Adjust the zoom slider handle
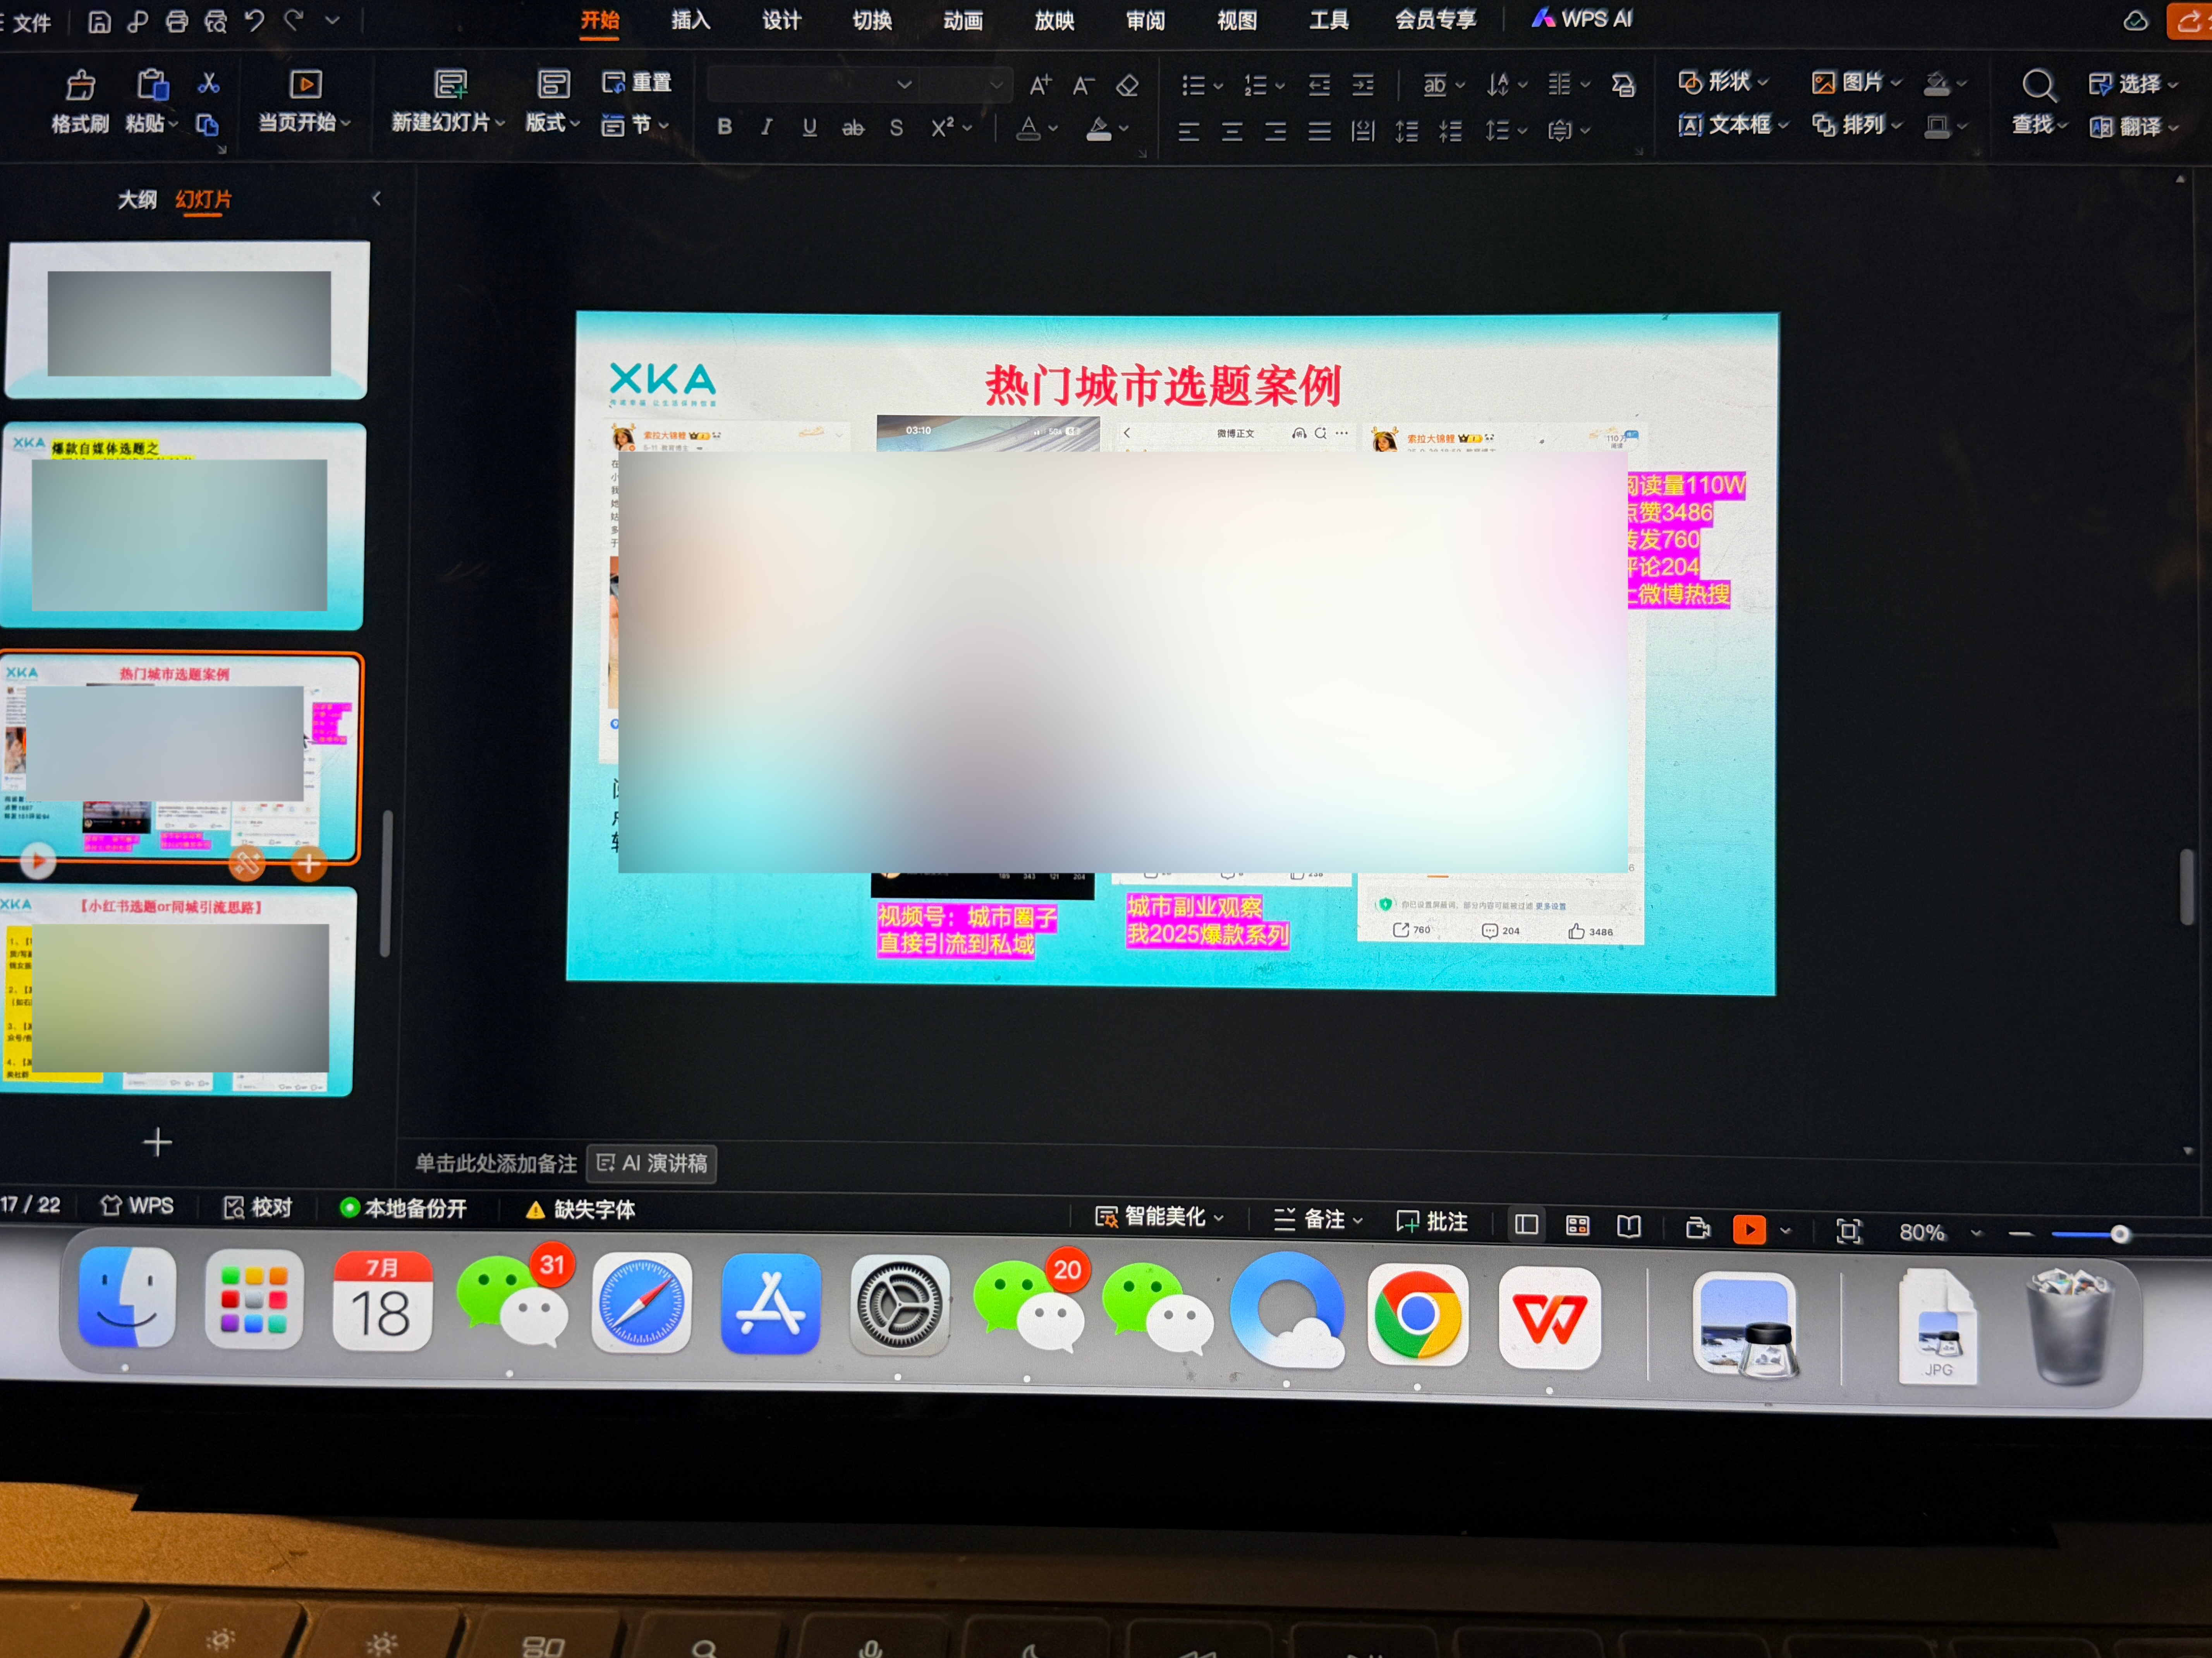Screen dimensions: 2212x1658 (x=2119, y=1234)
